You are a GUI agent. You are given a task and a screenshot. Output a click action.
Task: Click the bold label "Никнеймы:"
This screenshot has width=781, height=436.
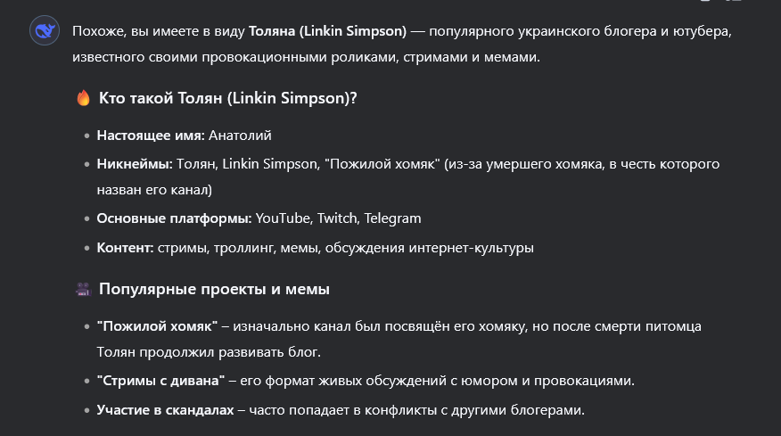(x=135, y=164)
